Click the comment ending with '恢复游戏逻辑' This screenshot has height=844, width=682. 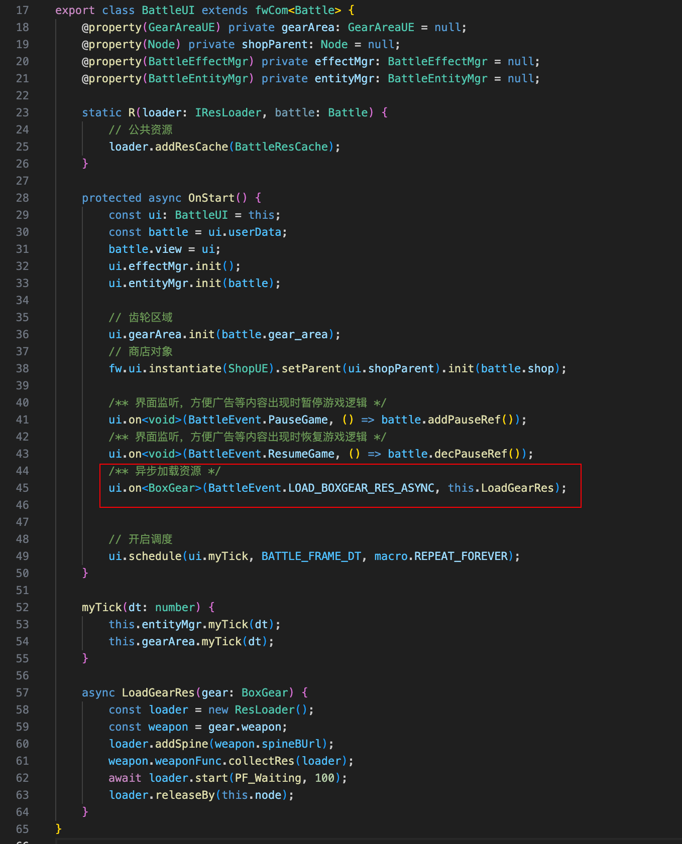tap(248, 437)
